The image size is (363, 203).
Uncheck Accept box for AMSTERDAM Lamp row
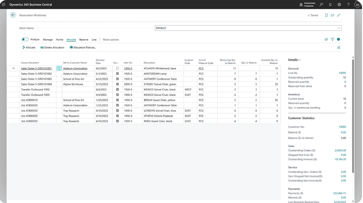pos(117,74)
